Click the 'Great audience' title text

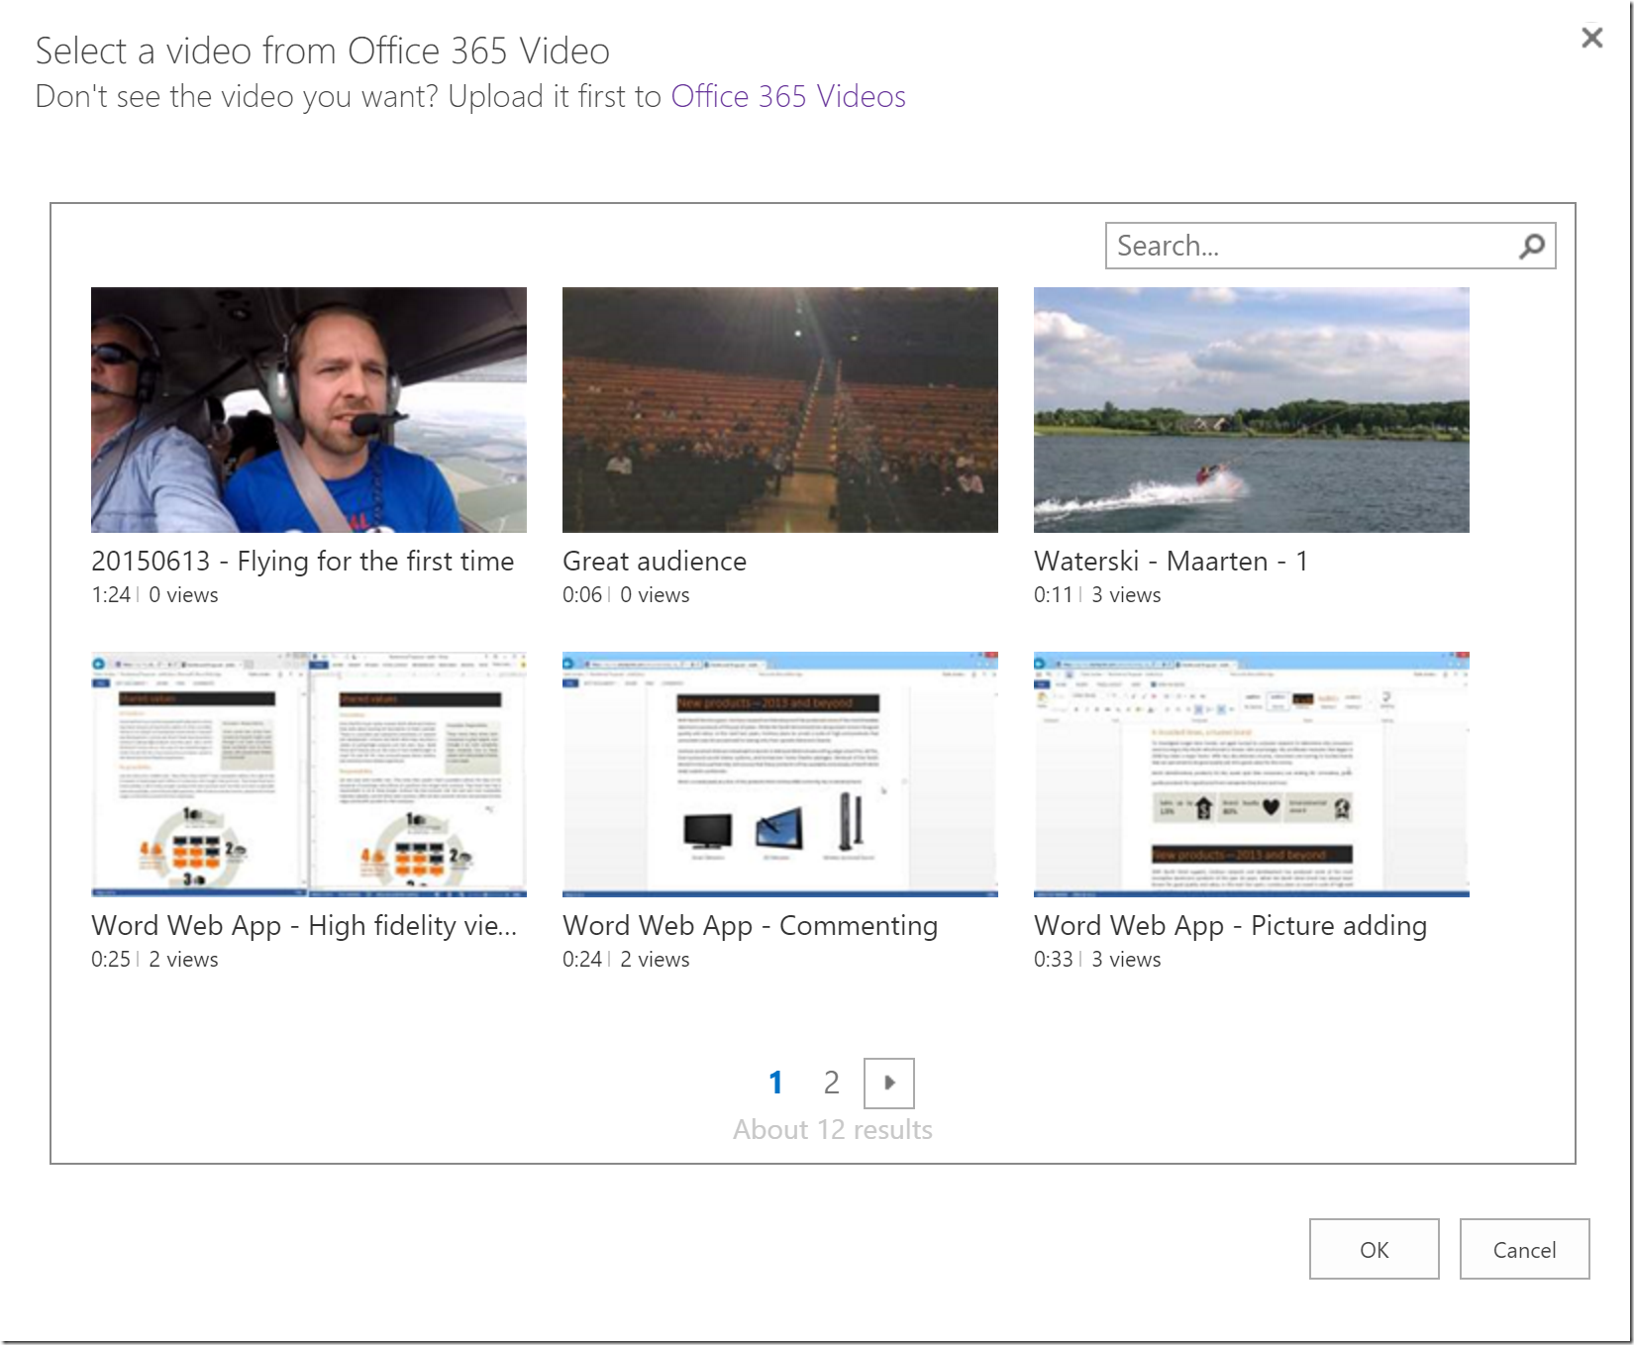(655, 562)
